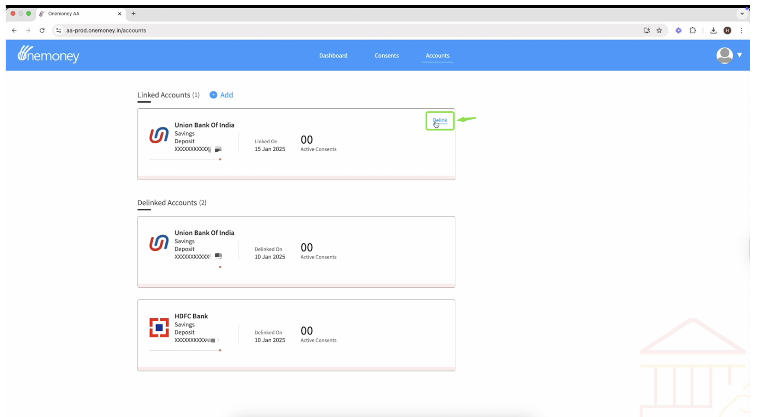
Task: Switch to the Consents tab
Action: tap(386, 56)
